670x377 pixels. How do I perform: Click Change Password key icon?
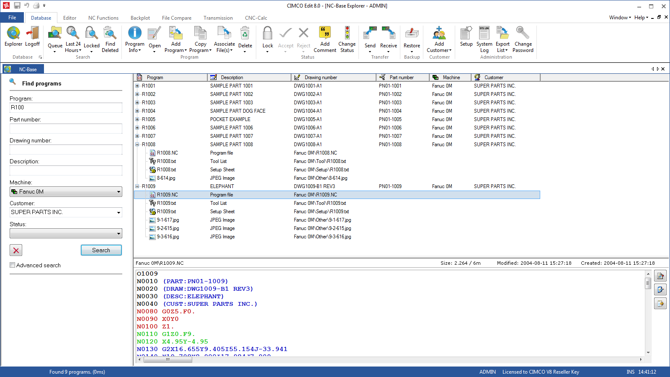[x=523, y=39]
